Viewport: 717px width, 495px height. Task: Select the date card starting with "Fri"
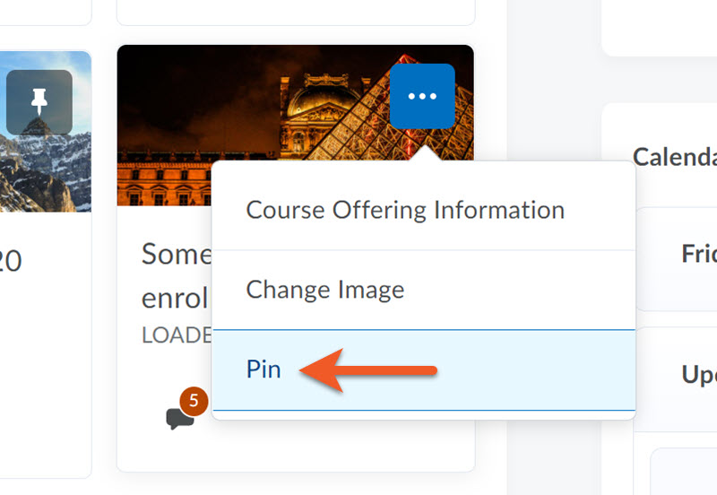[x=699, y=254]
